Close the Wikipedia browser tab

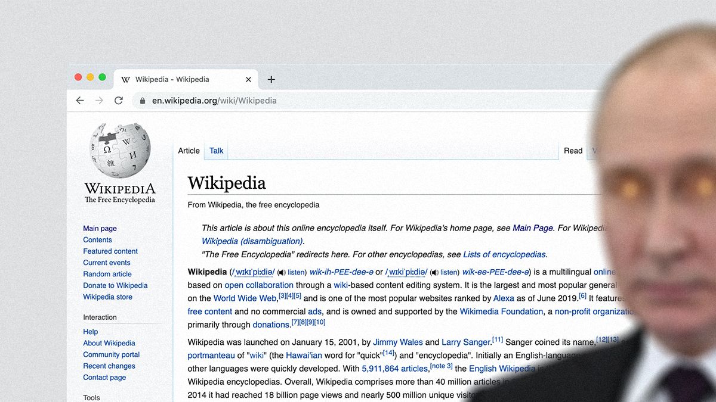[249, 79]
